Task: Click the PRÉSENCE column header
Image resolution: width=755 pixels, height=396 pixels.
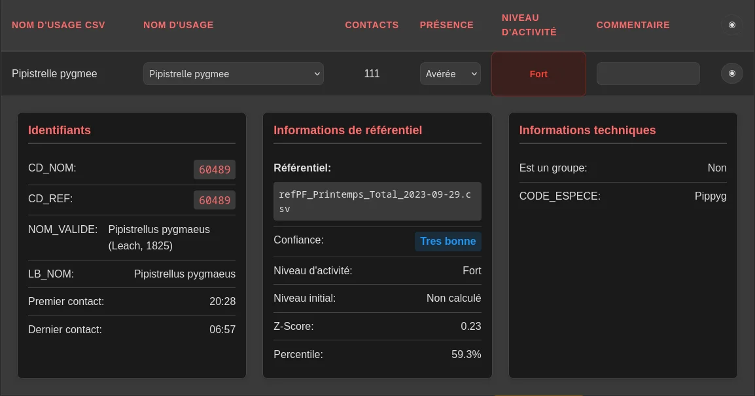Action: (x=447, y=25)
